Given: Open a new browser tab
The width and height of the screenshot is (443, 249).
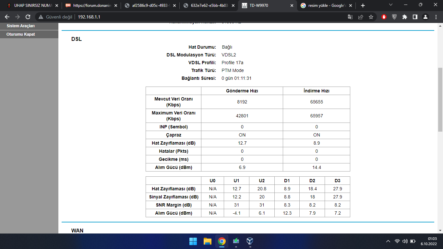Looking at the screenshot, I should pyautogui.click(x=363, y=6).
